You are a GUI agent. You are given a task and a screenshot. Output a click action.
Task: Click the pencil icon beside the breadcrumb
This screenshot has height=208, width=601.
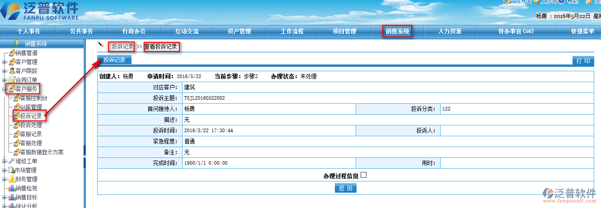(x=101, y=46)
